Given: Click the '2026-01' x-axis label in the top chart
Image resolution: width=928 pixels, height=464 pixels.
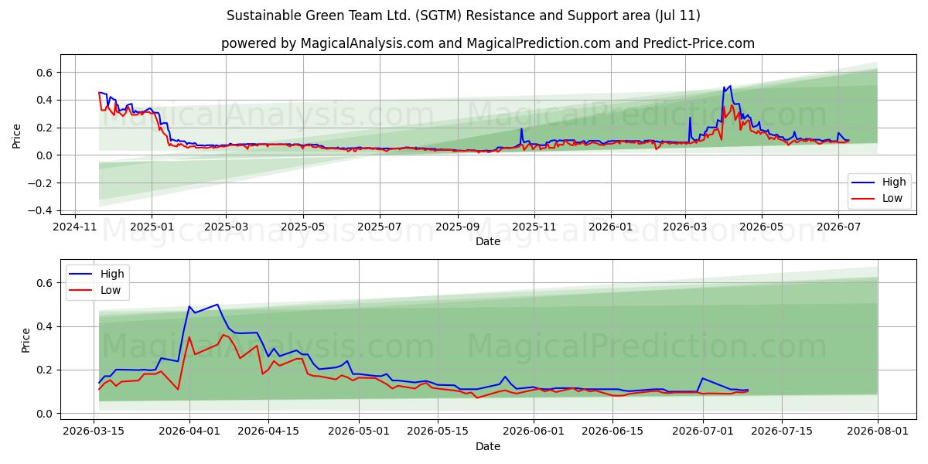Looking at the screenshot, I should tap(610, 227).
